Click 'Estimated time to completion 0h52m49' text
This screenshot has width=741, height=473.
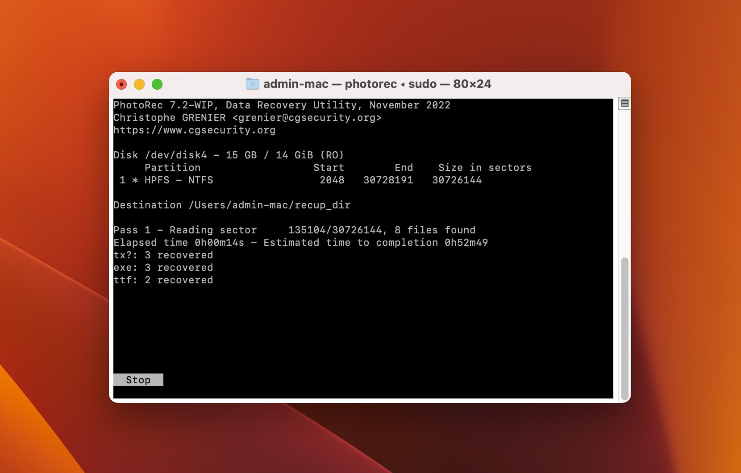pos(376,243)
